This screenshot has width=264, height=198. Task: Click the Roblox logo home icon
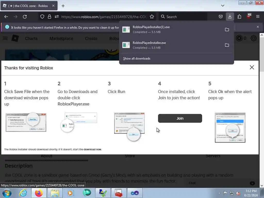(15, 38)
